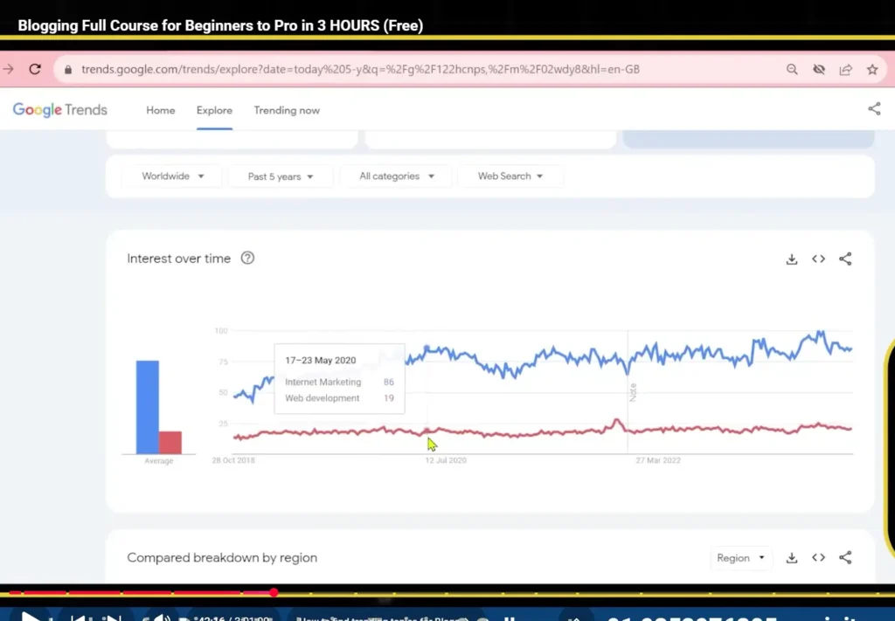Click the zoom magnifier icon in address bar
Viewport: 895px width, 621px height.
point(792,69)
